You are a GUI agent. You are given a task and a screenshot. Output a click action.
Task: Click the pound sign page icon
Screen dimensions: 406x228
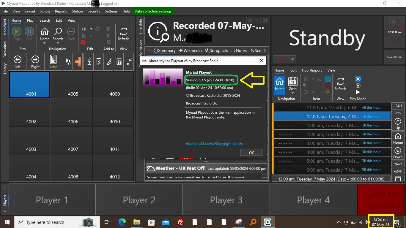coord(89,62)
